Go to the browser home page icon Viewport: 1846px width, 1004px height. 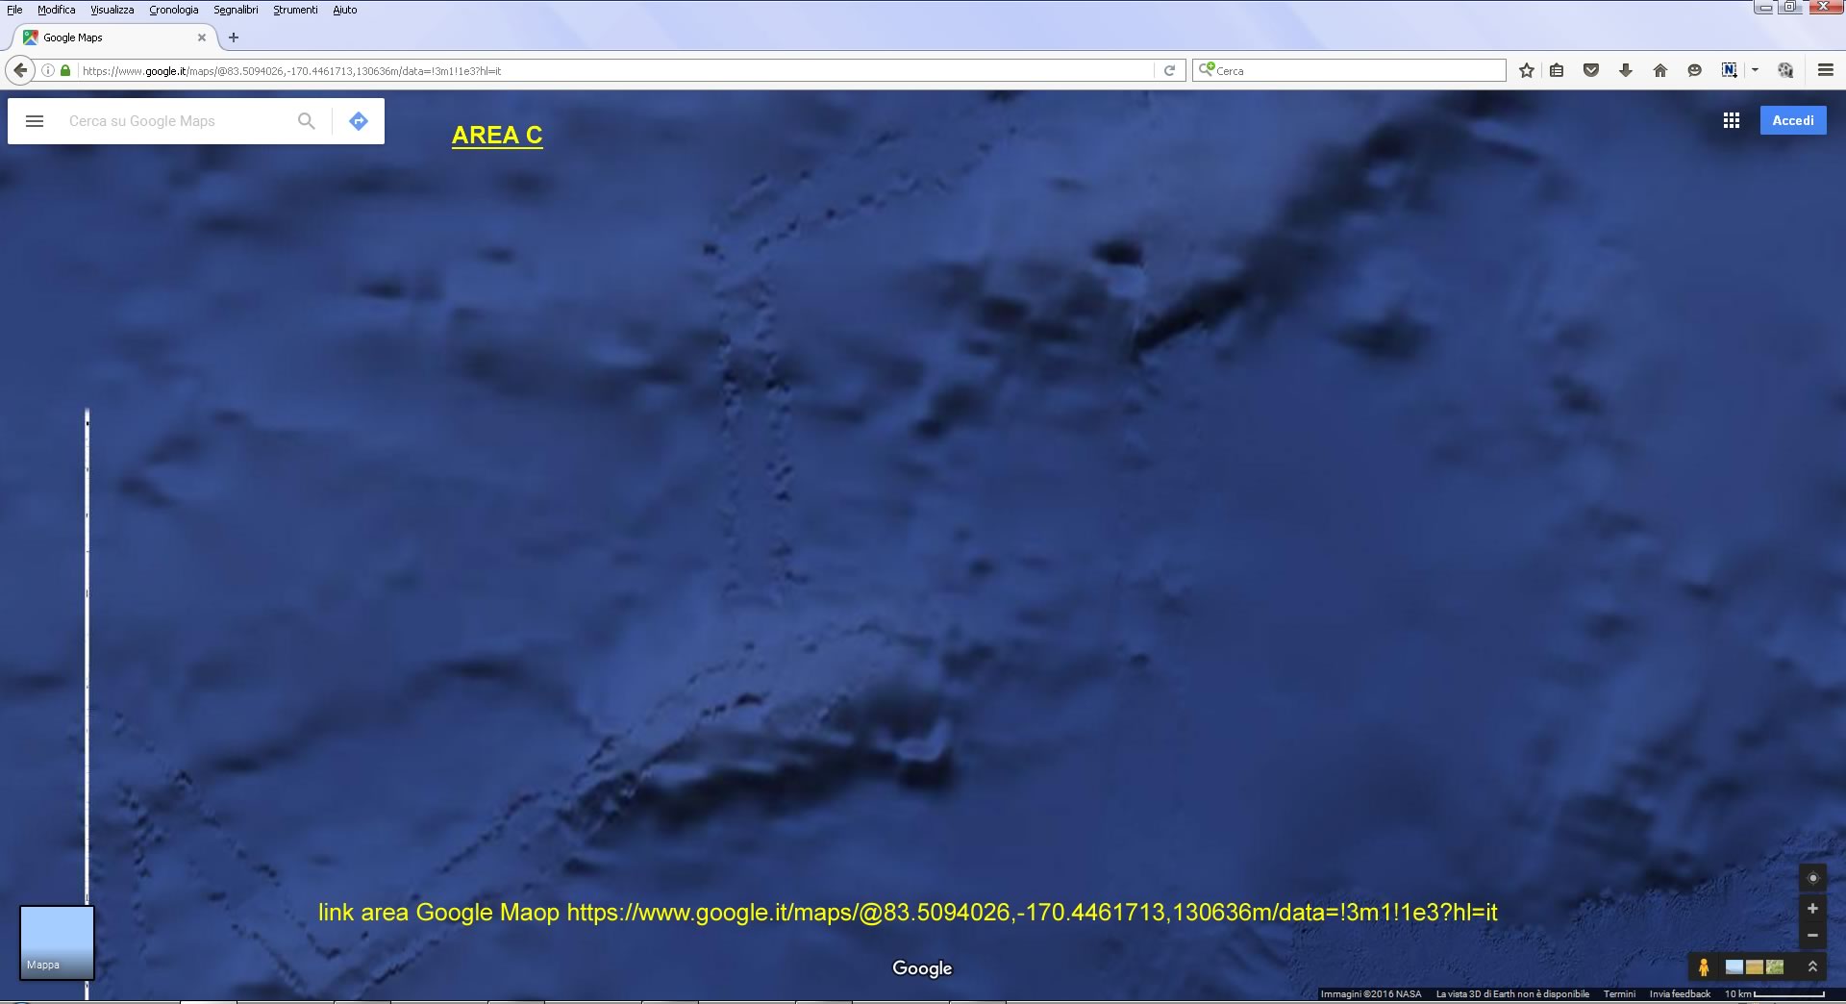[x=1659, y=70]
